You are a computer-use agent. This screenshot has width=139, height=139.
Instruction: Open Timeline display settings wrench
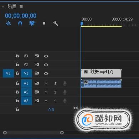point(56,23)
